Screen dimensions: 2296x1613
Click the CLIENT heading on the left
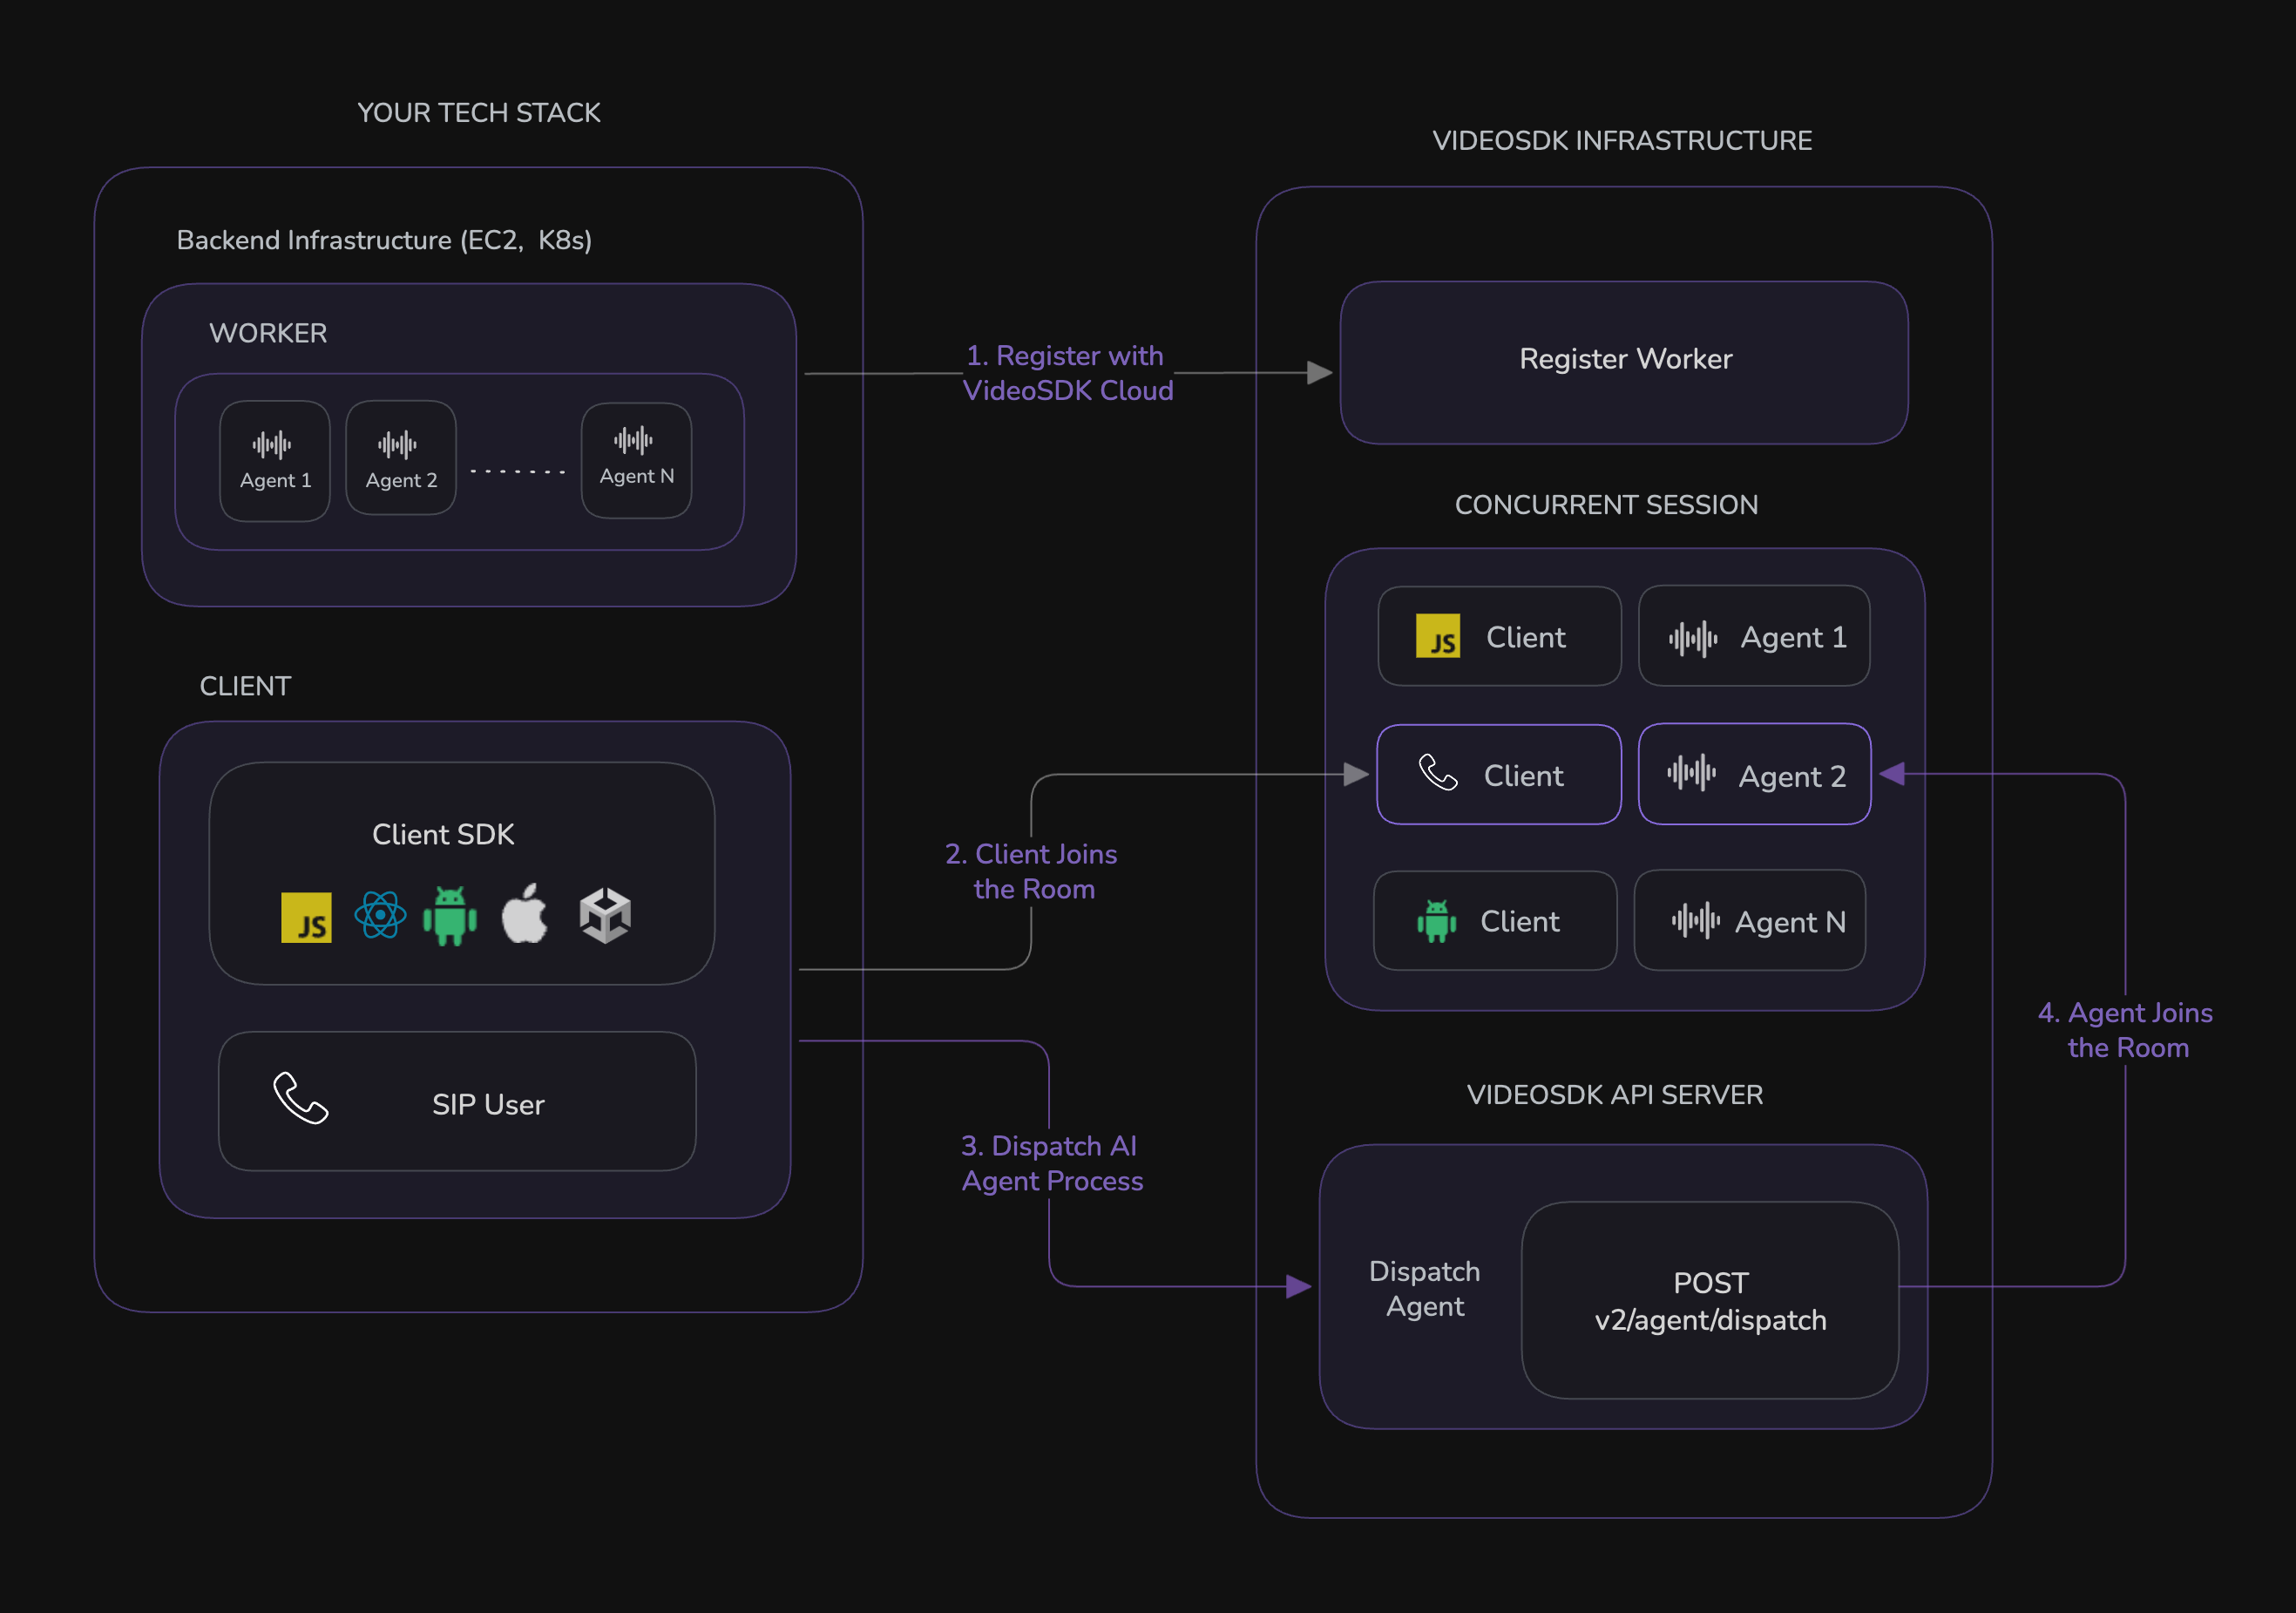coord(245,686)
